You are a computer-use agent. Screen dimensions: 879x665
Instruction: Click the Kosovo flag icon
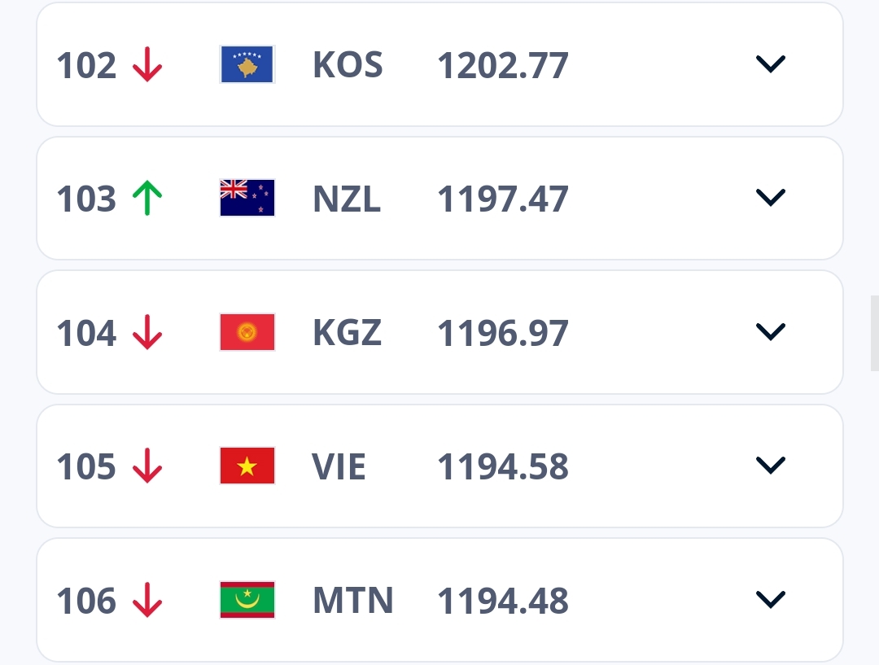[247, 64]
